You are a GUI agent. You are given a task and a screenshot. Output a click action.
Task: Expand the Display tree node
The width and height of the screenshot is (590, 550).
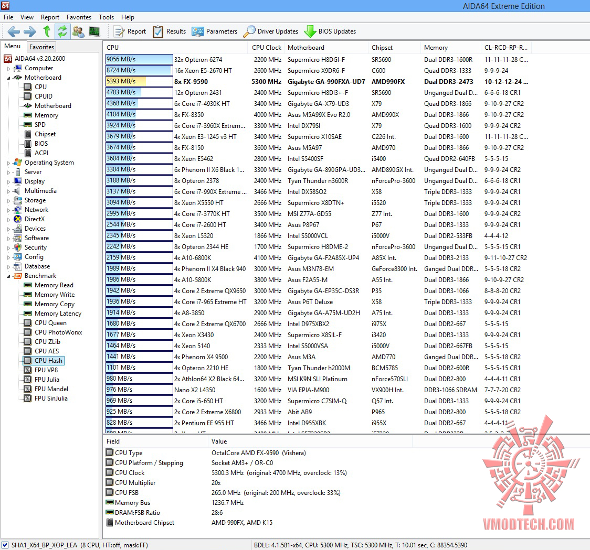point(8,182)
